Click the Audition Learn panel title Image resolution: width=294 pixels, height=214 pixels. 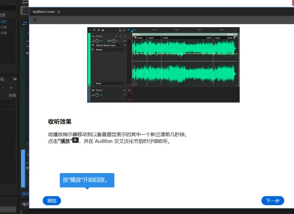point(44,12)
